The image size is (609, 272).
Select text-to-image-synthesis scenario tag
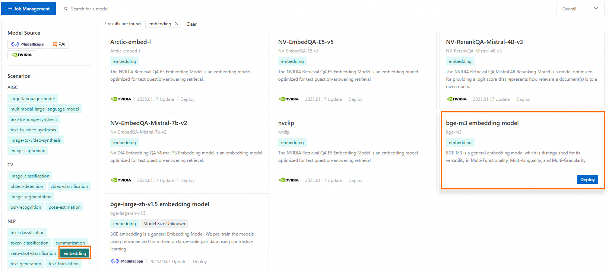[x=34, y=119]
